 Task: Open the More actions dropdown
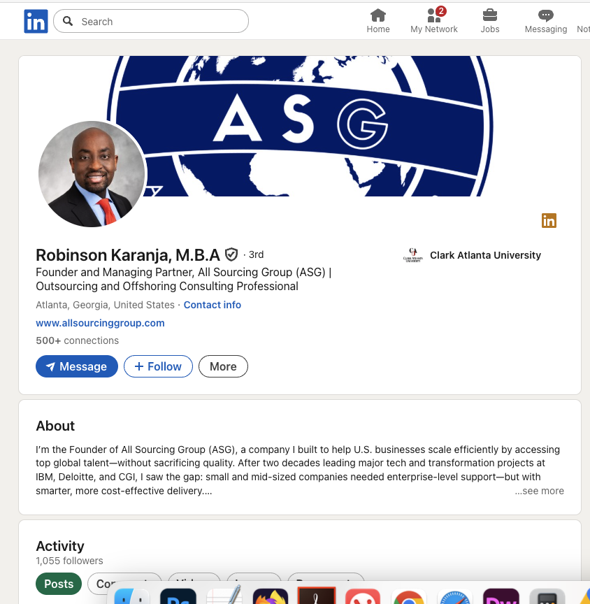point(223,366)
